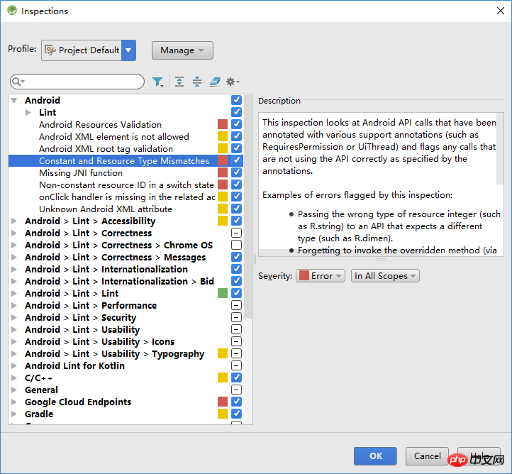
Task: Click the filter inspections funnel icon
Action: pos(158,82)
